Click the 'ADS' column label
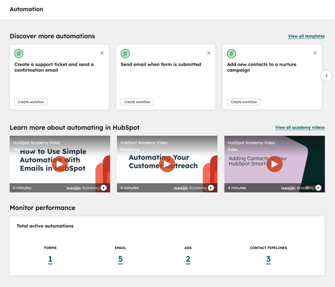Image resolution: width=335 pixels, height=287 pixels. 188,248
